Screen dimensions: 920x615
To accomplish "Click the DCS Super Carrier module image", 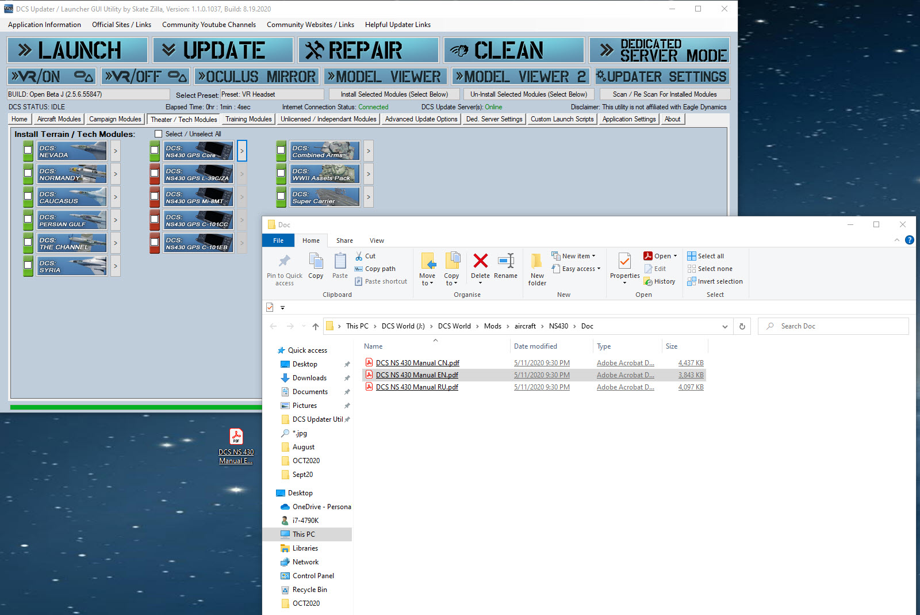I will pos(325,197).
